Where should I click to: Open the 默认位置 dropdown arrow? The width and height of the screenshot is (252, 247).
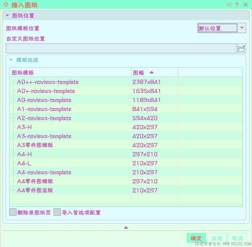pyautogui.click(x=242, y=28)
